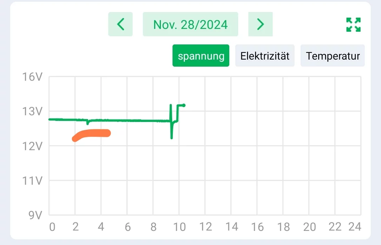381x245 pixels.
Task: Go to the next day with right arrow
Action: click(x=260, y=24)
